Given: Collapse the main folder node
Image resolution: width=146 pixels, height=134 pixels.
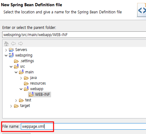Looking at the screenshot, I should [x=16, y=72].
